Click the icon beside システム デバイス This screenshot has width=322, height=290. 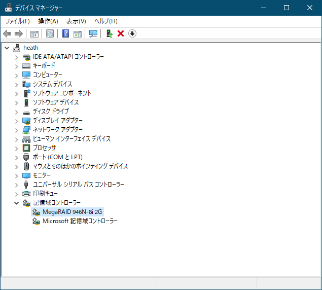26,84
